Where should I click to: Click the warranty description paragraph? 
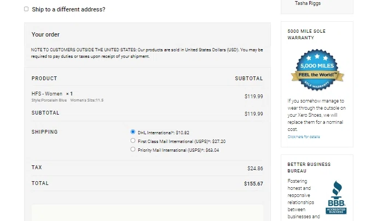(x=315, y=115)
